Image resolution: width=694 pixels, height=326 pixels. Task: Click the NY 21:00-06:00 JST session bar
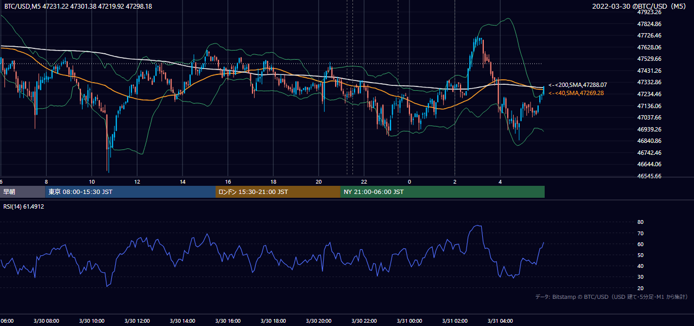click(443, 192)
